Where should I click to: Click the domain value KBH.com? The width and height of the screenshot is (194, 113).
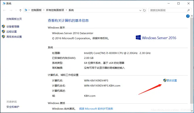point(90,96)
